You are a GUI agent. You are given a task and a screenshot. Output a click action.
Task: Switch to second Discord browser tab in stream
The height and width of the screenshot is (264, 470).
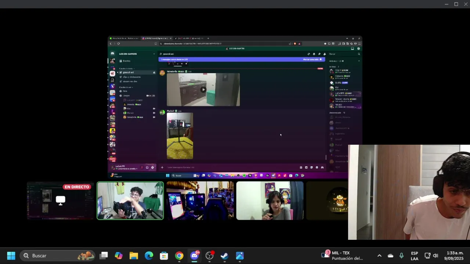[x=157, y=38]
